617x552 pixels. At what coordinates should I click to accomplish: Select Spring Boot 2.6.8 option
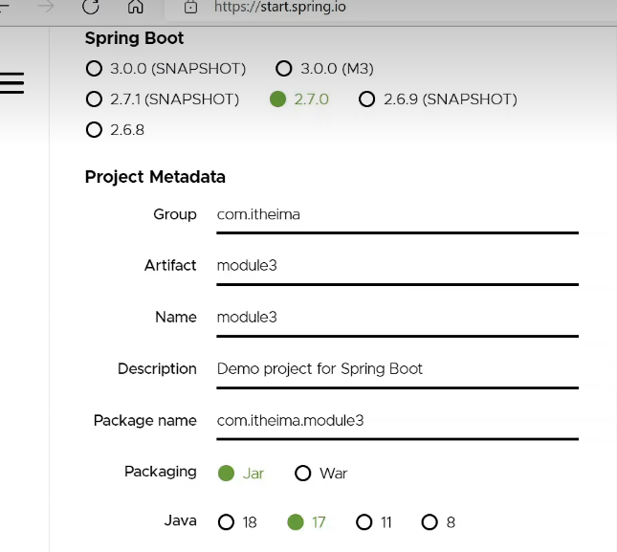point(115,130)
